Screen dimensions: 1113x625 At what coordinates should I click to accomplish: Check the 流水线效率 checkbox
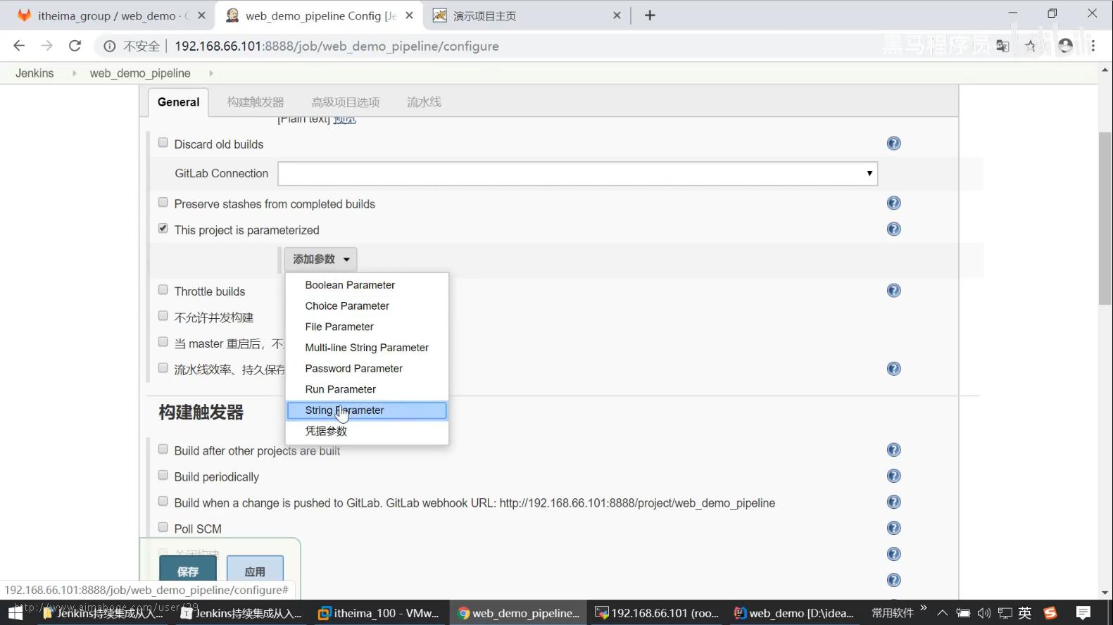click(x=163, y=368)
